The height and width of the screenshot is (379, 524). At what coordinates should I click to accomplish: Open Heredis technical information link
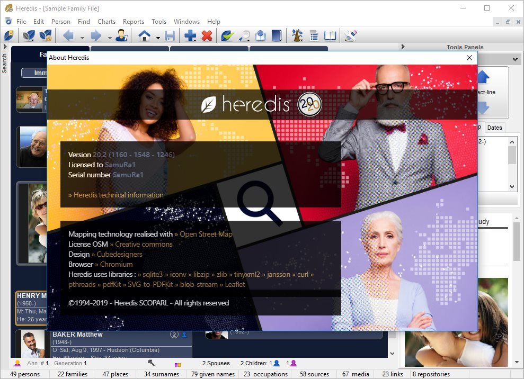[x=116, y=195]
